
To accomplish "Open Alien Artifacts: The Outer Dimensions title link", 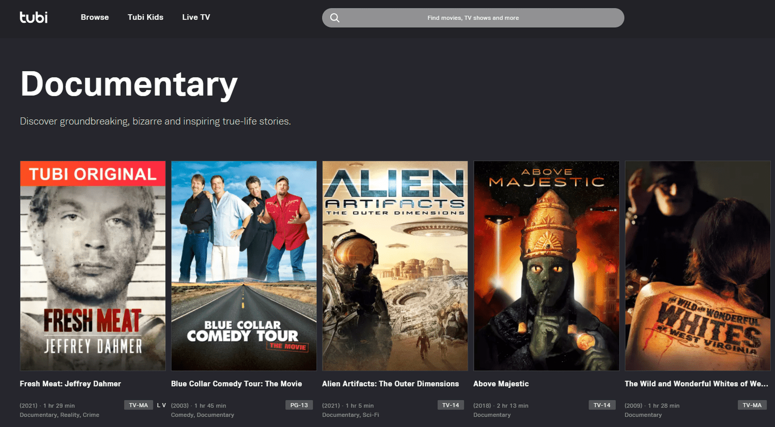I will [x=390, y=384].
